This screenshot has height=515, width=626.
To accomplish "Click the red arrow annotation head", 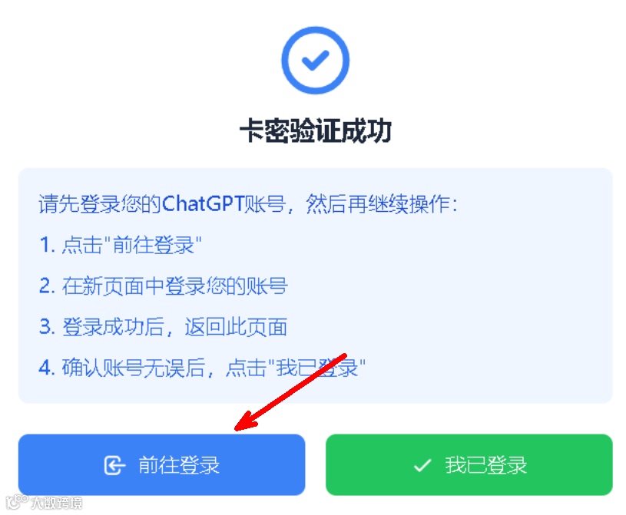I will (247, 422).
